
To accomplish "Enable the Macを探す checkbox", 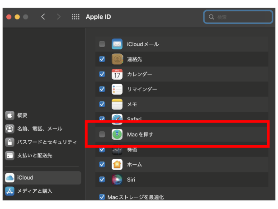I will 102,134.
